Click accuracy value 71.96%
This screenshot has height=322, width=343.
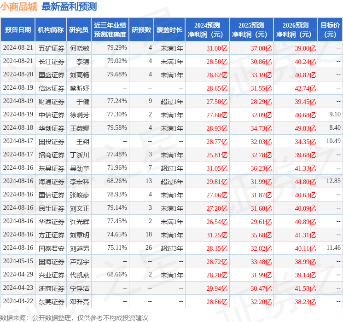(x=117, y=167)
